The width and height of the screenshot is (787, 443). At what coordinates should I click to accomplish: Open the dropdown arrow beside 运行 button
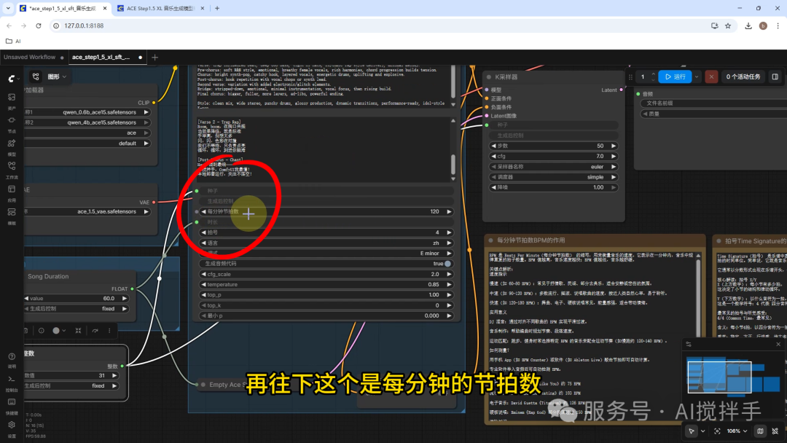pyautogui.click(x=697, y=77)
